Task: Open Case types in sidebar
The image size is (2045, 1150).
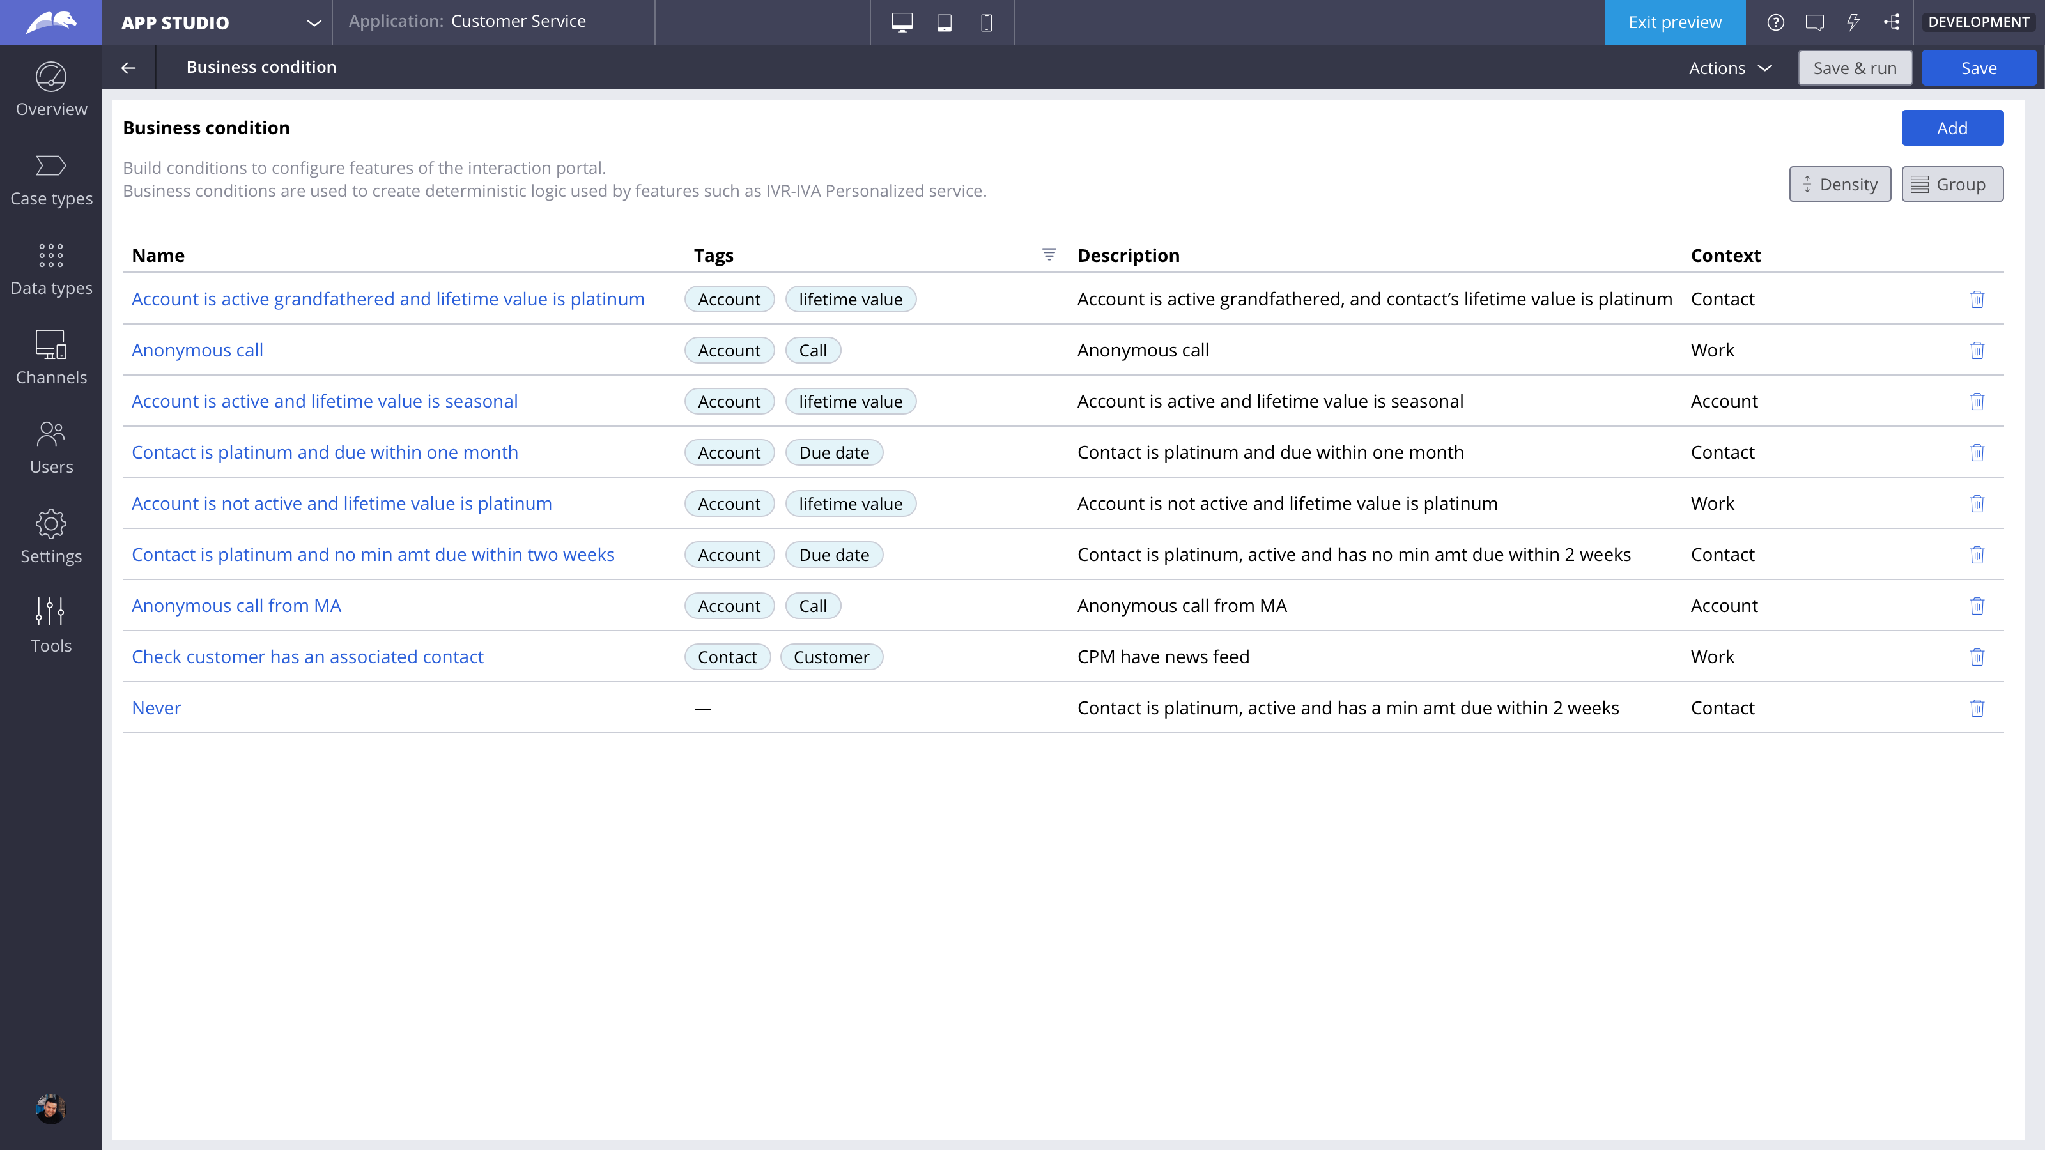Action: (51, 181)
